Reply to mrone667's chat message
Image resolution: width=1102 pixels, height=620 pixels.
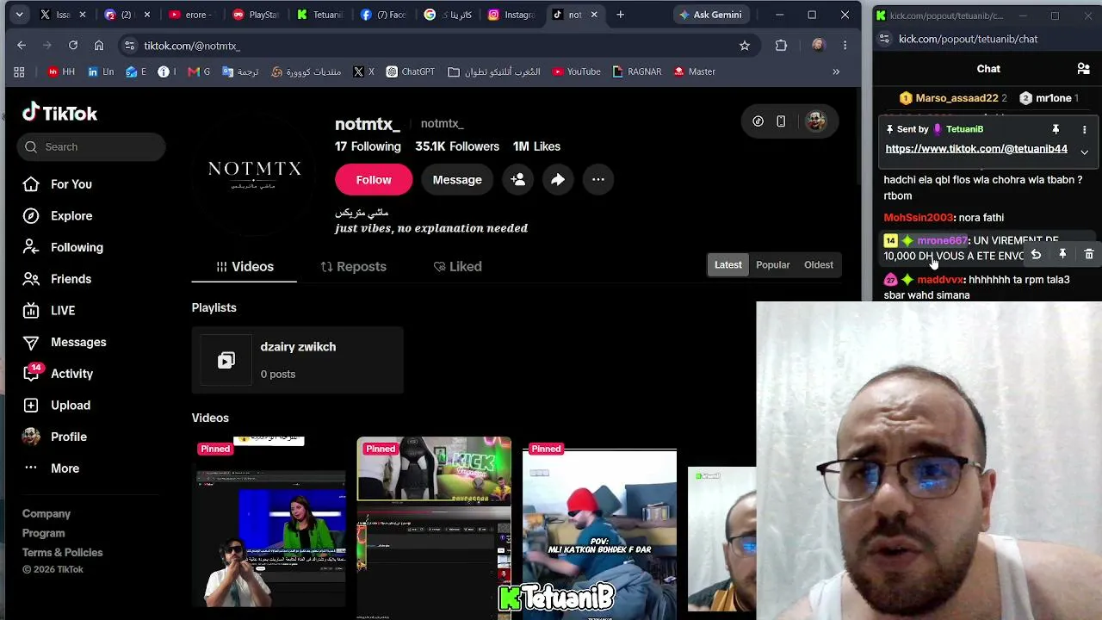point(1036,255)
